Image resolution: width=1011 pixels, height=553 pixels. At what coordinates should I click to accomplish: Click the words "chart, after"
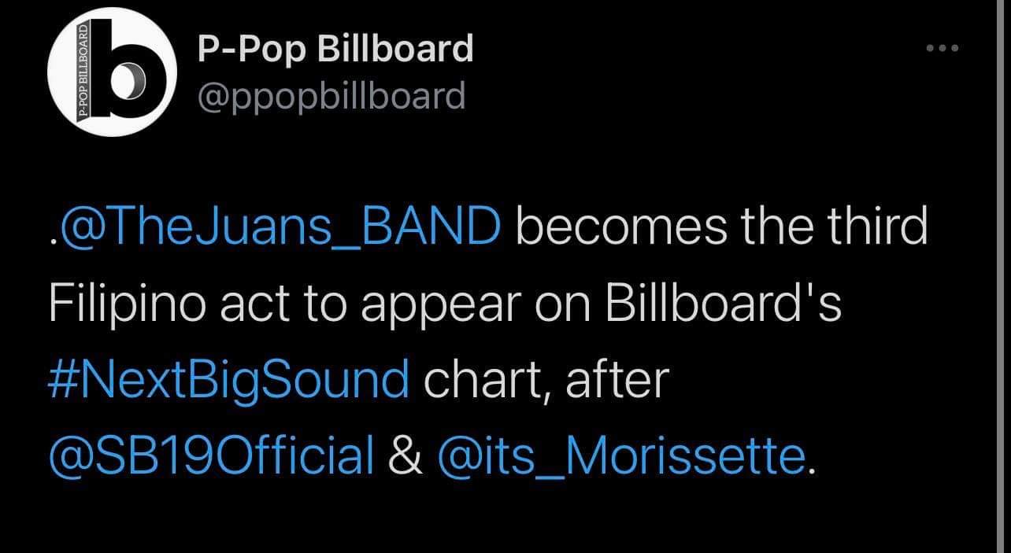pyautogui.click(x=546, y=381)
